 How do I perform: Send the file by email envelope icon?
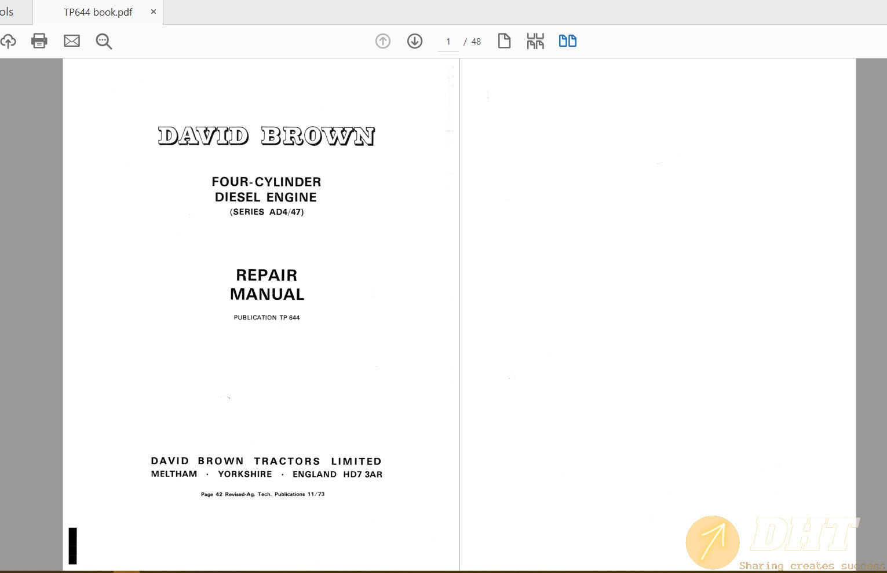click(x=72, y=41)
